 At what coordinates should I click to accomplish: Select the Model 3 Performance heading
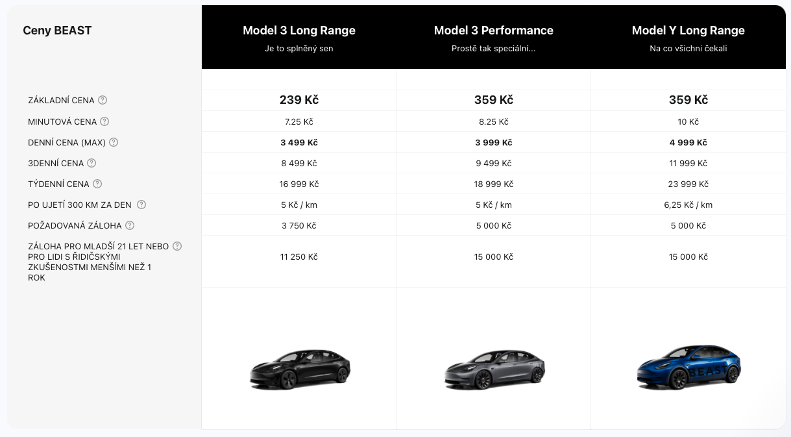494,31
